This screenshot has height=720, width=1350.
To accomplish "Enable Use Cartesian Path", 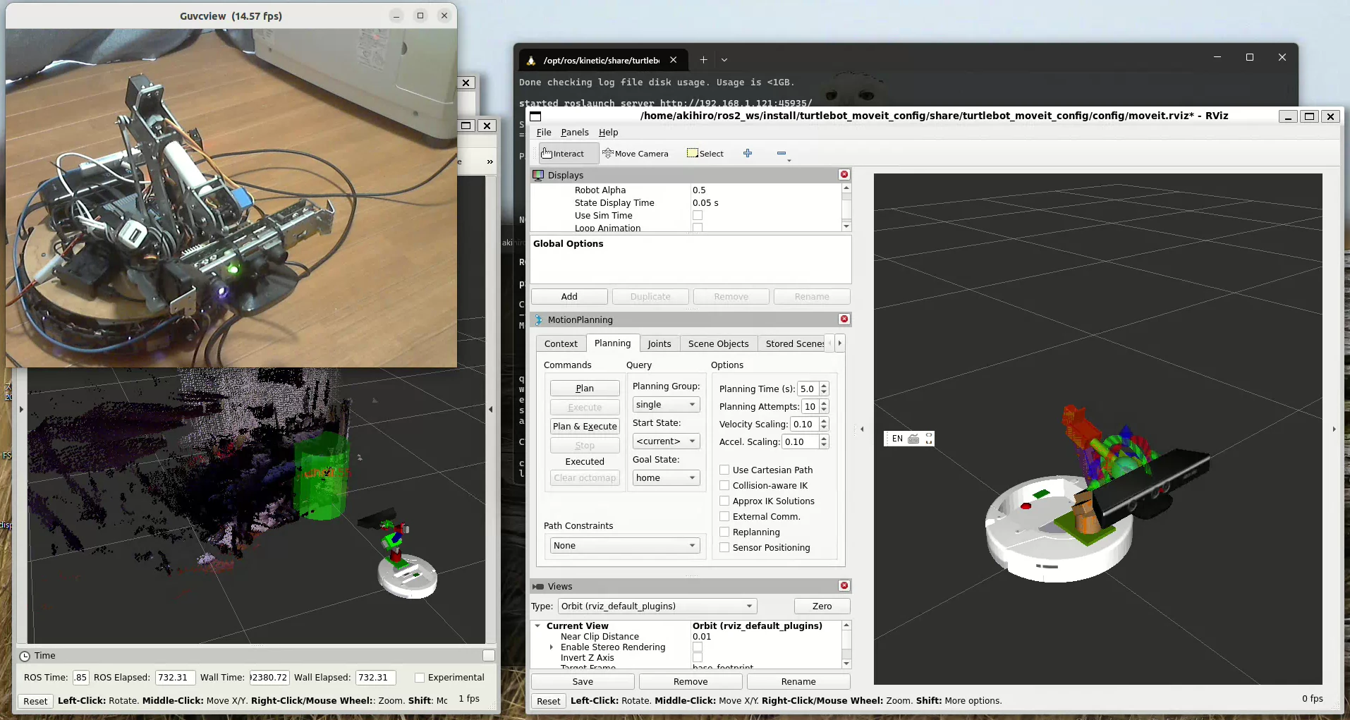I will coord(724,470).
